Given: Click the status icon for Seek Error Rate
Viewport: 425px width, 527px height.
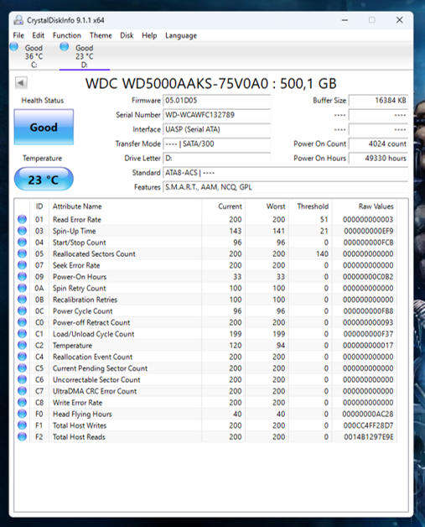Looking at the screenshot, I should coord(22,265).
